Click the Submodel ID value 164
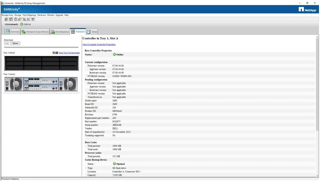 tap(114, 108)
